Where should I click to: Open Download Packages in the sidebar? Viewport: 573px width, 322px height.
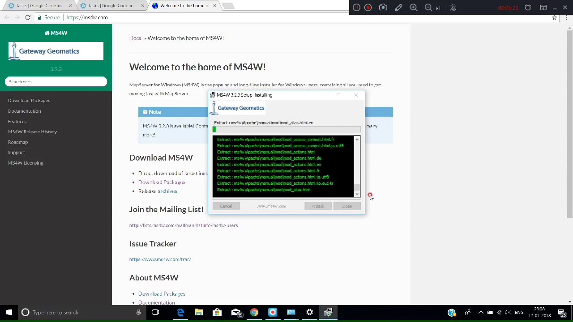pyautogui.click(x=29, y=101)
